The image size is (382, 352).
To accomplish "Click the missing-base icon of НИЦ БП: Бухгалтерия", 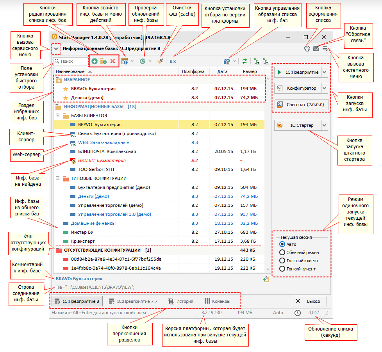I will pos(73,161).
